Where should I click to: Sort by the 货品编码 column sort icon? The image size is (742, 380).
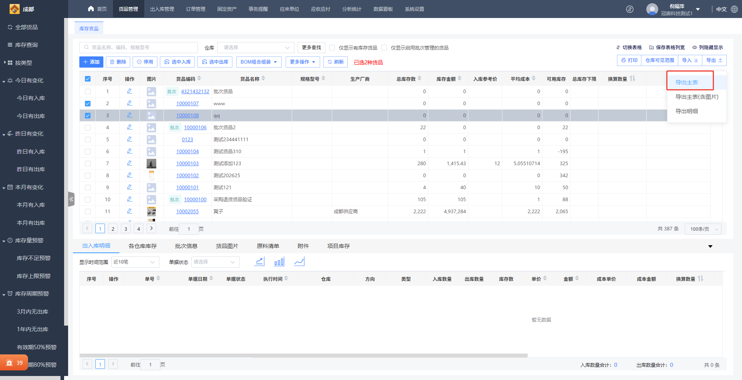(200, 79)
